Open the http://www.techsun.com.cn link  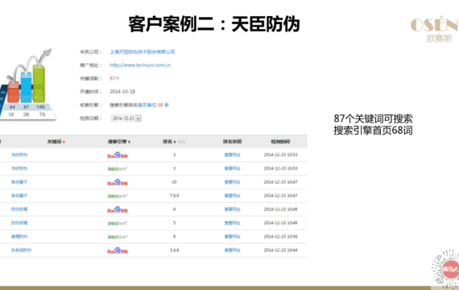click(140, 65)
